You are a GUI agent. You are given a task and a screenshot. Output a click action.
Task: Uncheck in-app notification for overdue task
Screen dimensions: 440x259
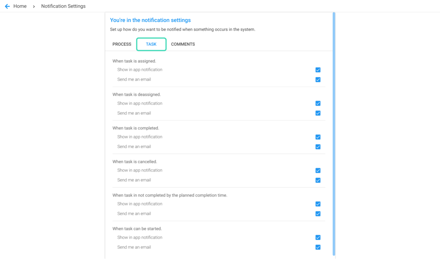[x=318, y=204]
